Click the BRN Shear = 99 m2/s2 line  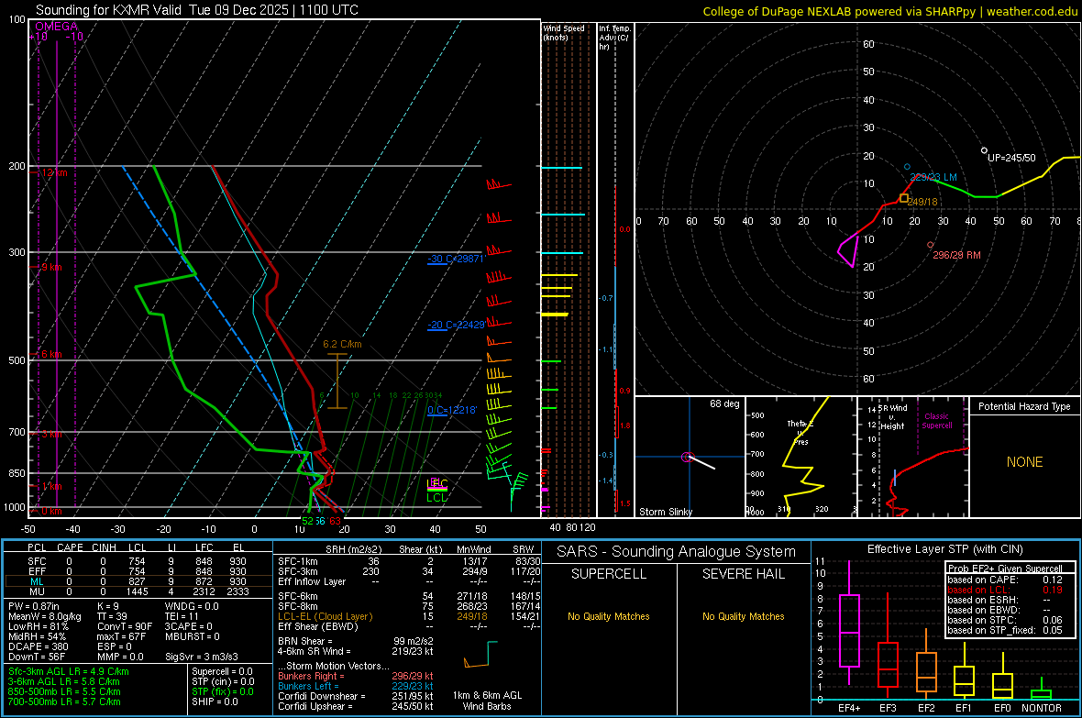356,641
